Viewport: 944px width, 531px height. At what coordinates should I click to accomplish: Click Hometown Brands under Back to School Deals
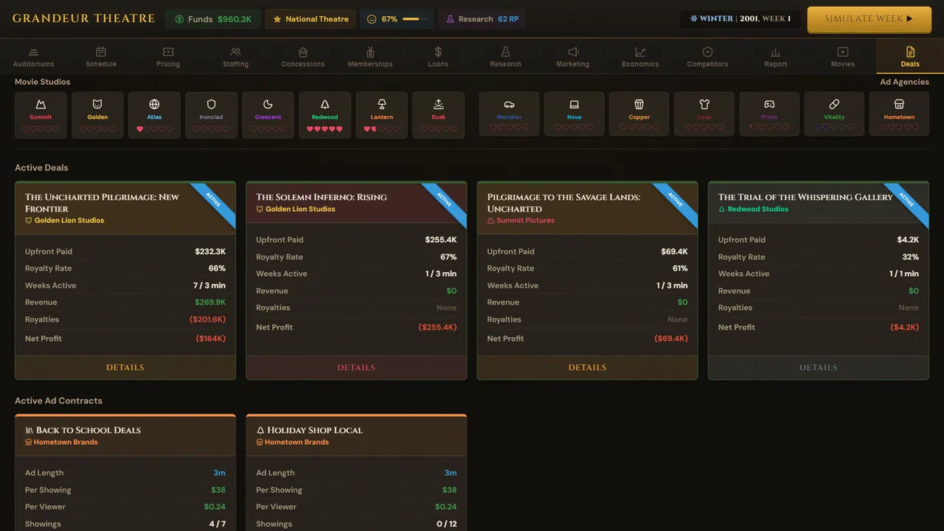pyautogui.click(x=66, y=442)
